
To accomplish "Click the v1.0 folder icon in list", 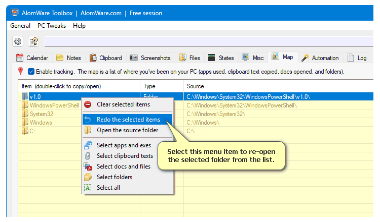I will click(x=25, y=96).
